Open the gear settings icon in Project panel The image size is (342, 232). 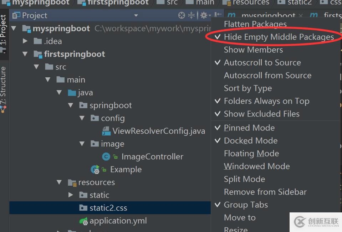pyautogui.click(x=204, y=15)
